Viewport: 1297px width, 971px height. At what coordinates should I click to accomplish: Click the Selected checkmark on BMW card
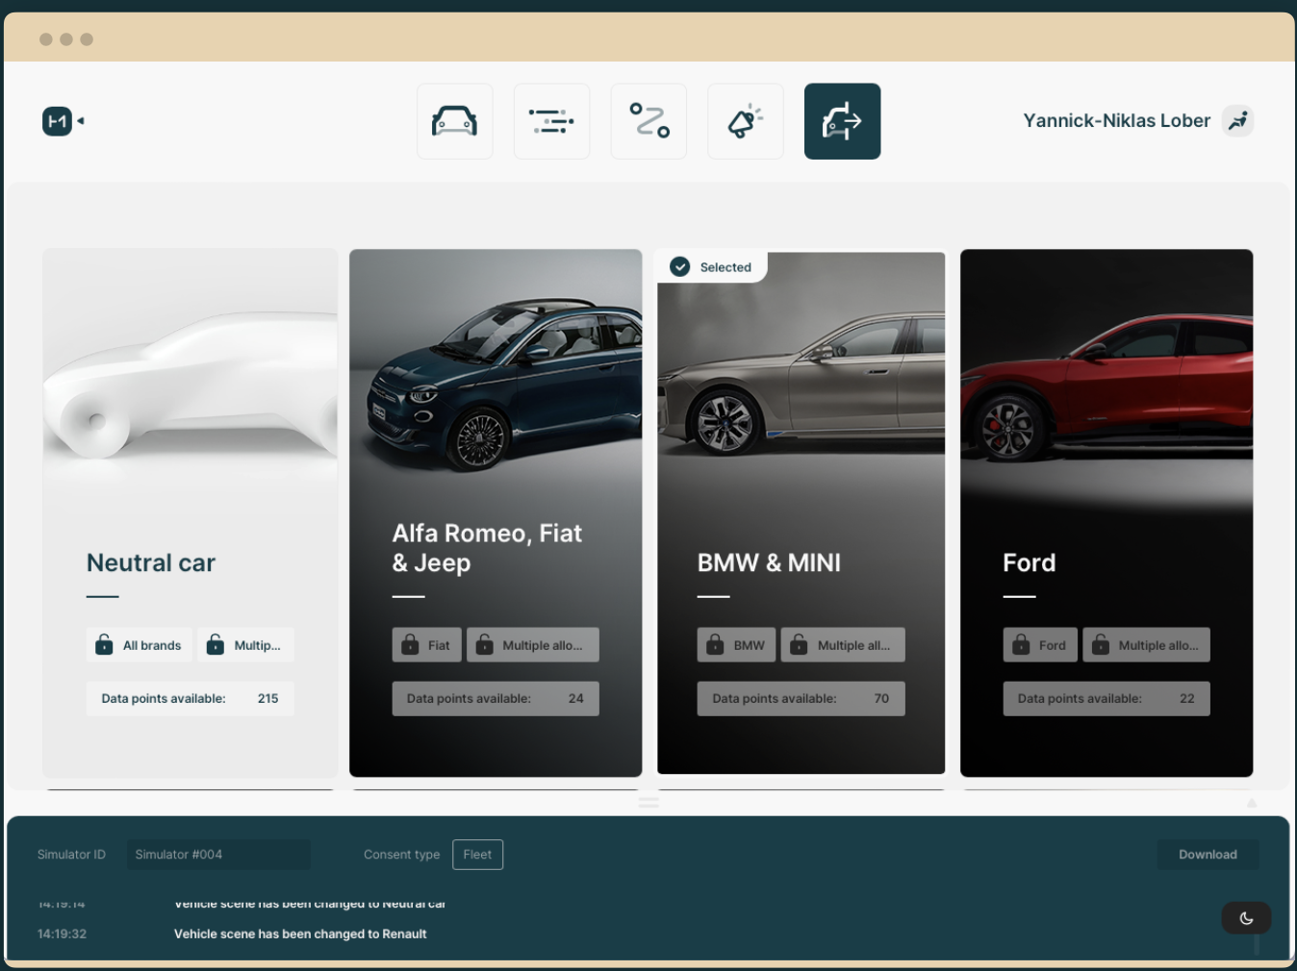tap(680, 267)
